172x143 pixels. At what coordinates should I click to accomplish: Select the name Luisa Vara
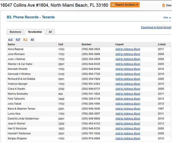point(14,114)
